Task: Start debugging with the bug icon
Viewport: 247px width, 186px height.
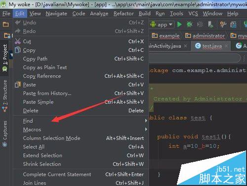Action: (x=190, y=25)
